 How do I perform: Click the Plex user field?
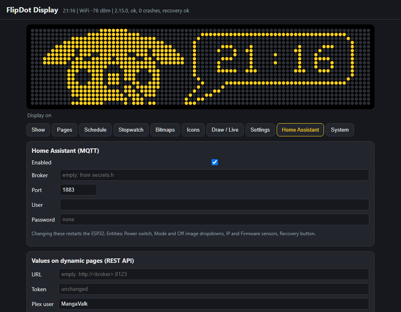214,304
